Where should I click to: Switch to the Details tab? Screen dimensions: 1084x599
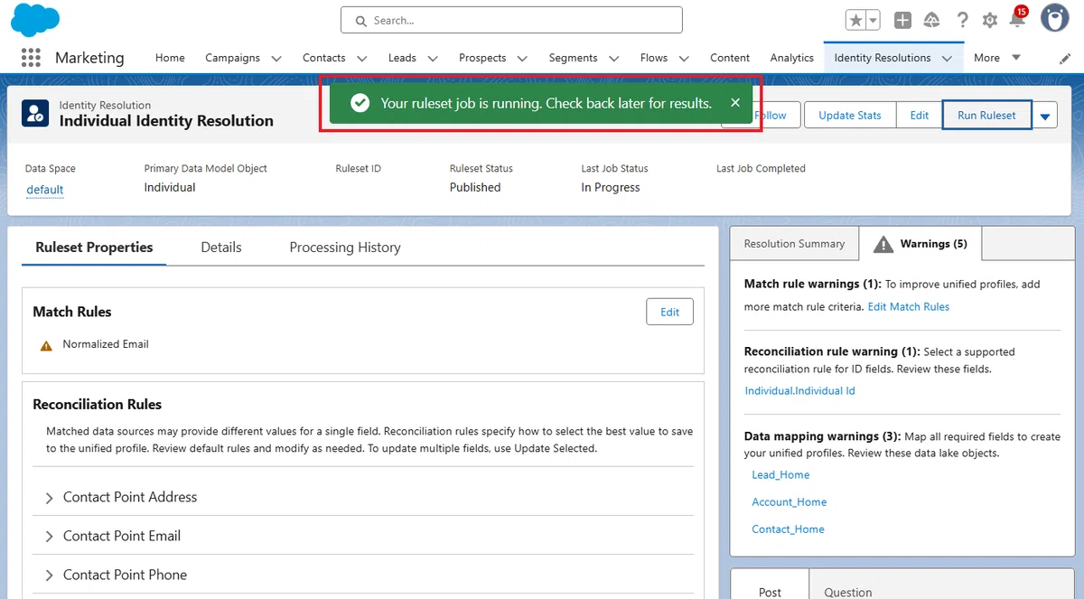coord(221,248)
